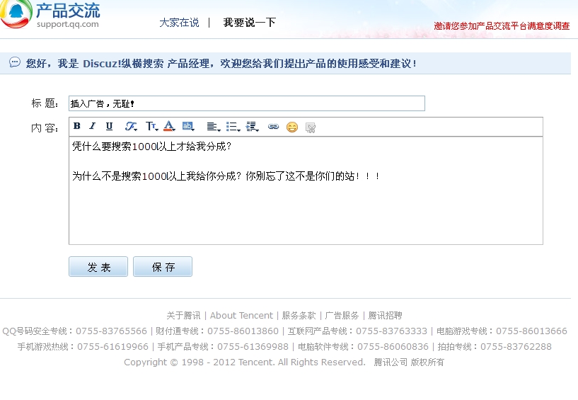Open the bullet list dropdown
The height and width of the screenshot is (400, 578).
(x=233, y=127)
